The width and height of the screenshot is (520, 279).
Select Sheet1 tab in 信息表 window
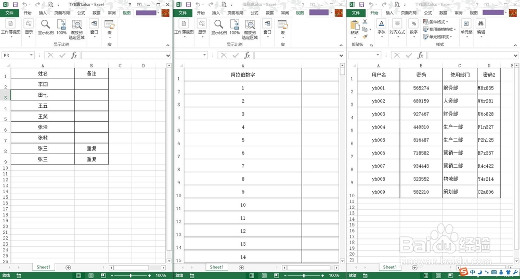pyautogui.click(x=216, y=267)
